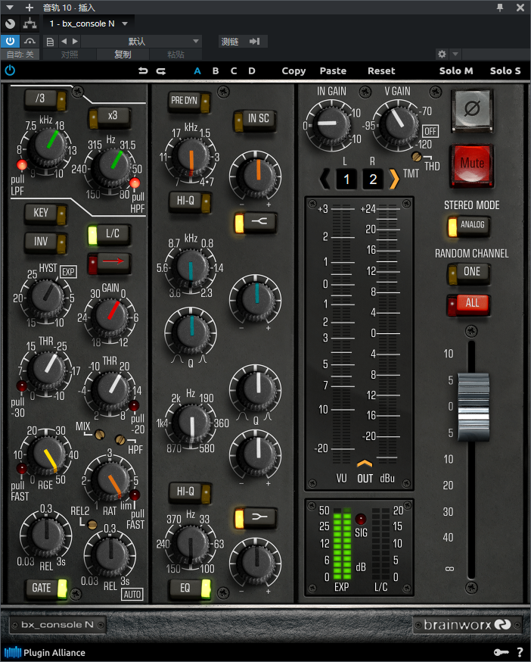This screenshot has width=531, height=662.
Task: Toggle the /3 filter switch
Action: pyautogui.click(x=45, y=99)
